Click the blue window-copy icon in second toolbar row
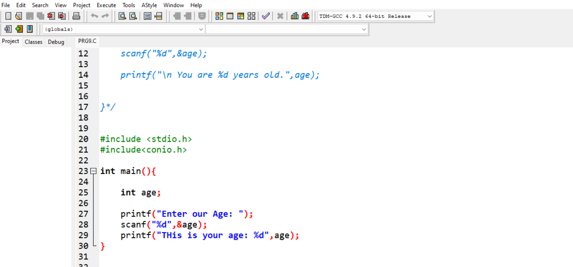 pos(8,29)
